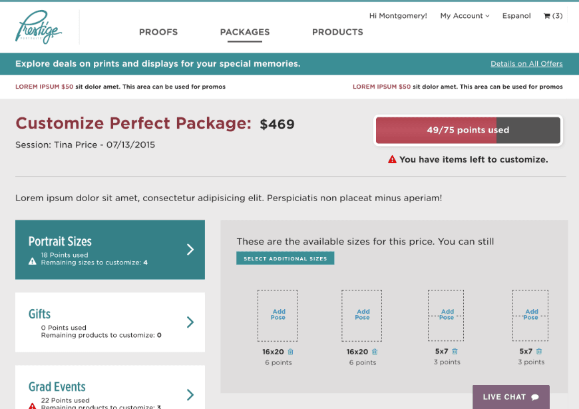Trash the last 5x7 portrait size
The width and height of the screenshot is (579, 409).
coord(539,351)
